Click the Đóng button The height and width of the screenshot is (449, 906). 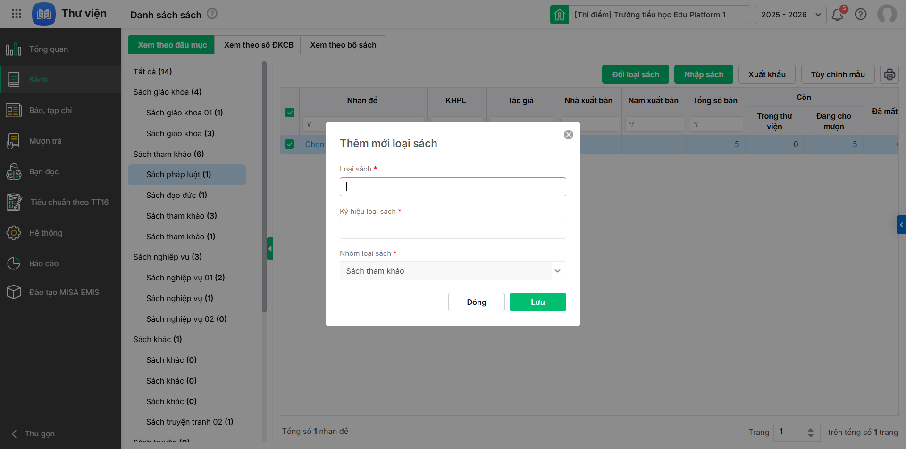[x=476, y=302]
